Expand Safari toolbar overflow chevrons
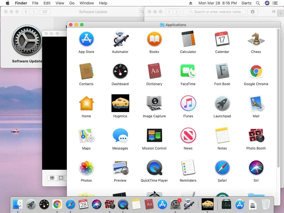Viewport: 284px width, 213px height. 274,12
